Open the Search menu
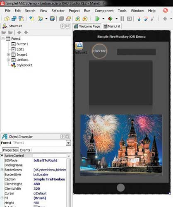The image size is (173, 207). (30, 11)
